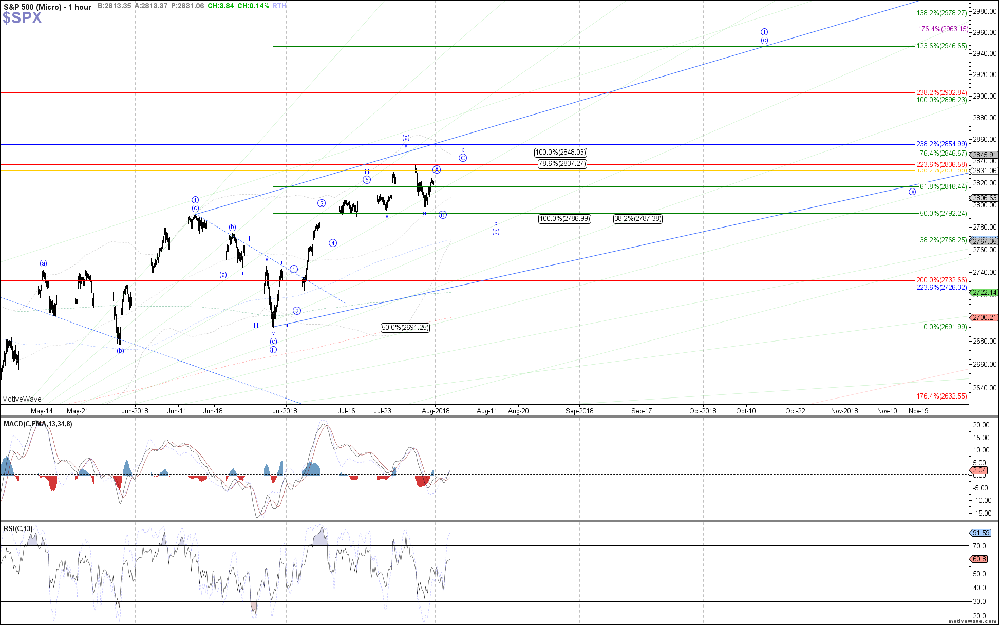Click the Oct-2018 date axis label
Screen dimensions: 999x625
[703, 411]
